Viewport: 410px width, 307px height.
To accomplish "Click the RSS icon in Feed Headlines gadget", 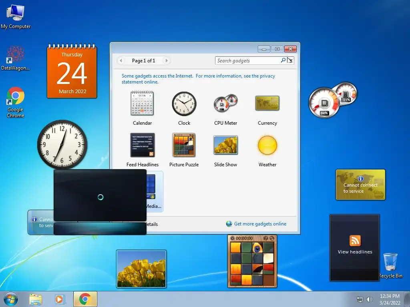I will click(355, 240).
